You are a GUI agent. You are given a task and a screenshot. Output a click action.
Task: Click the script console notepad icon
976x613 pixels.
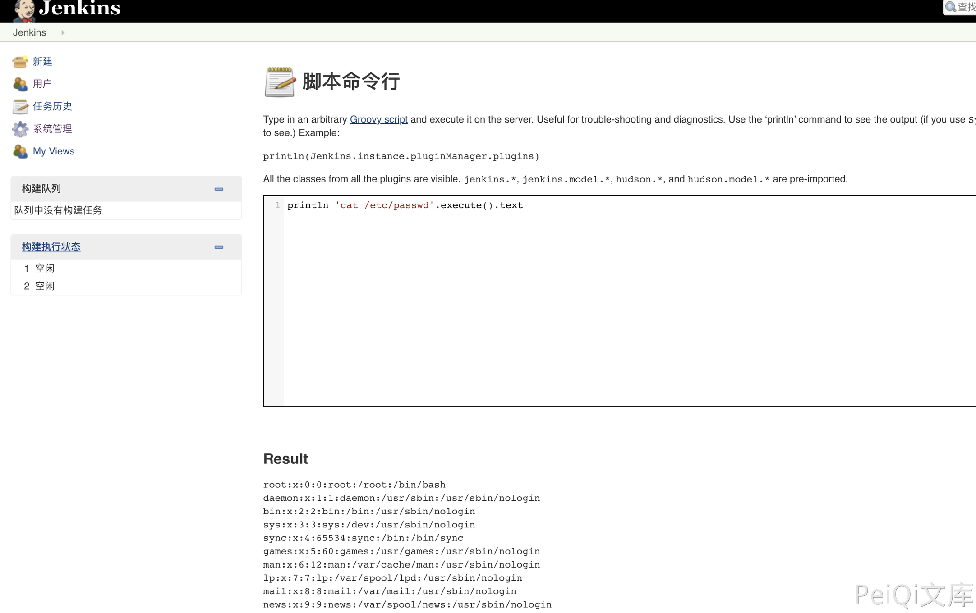coord(280,82)
